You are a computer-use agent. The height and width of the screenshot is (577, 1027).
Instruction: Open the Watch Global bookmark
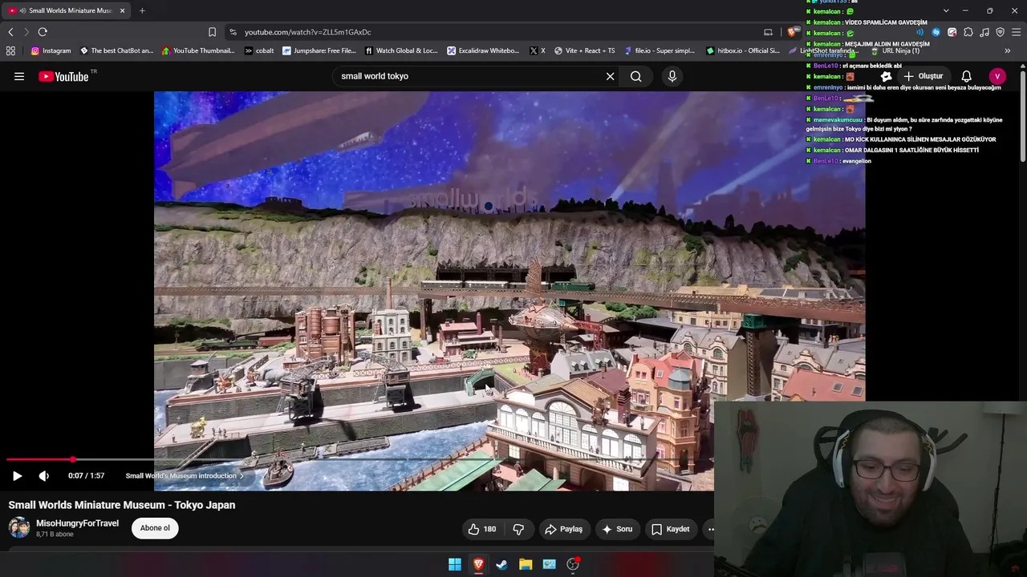tap(401, 50)
